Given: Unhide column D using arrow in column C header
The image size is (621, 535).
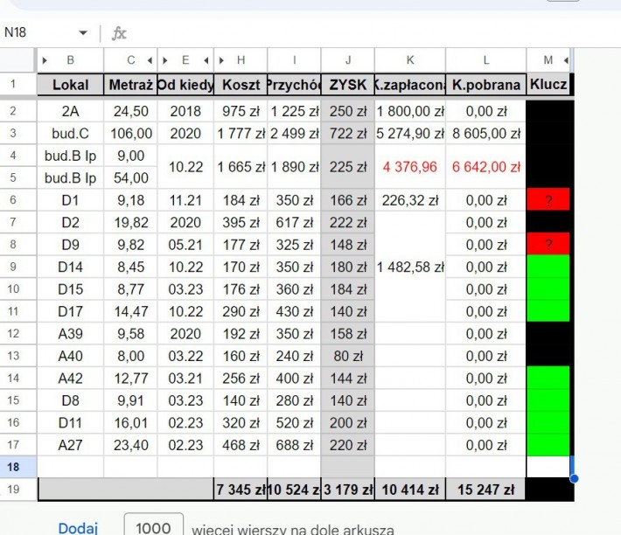Looking at the screenshot, I should click(x=150, y=59).
